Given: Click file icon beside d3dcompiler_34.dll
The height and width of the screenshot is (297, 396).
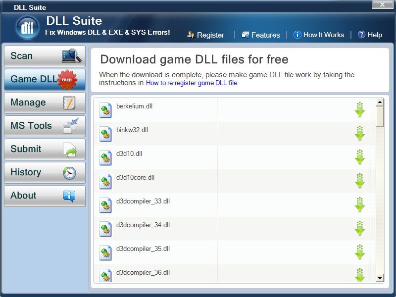Looking at the screenshot, I should pos(105,229).
